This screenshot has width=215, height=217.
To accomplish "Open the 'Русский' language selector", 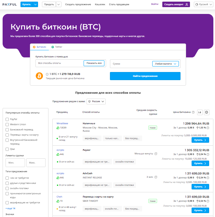I will [203, 5].
